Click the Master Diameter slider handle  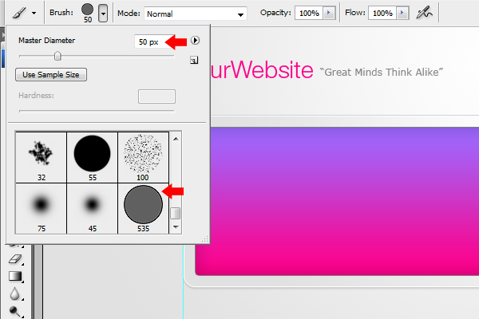tap(57, 56)
